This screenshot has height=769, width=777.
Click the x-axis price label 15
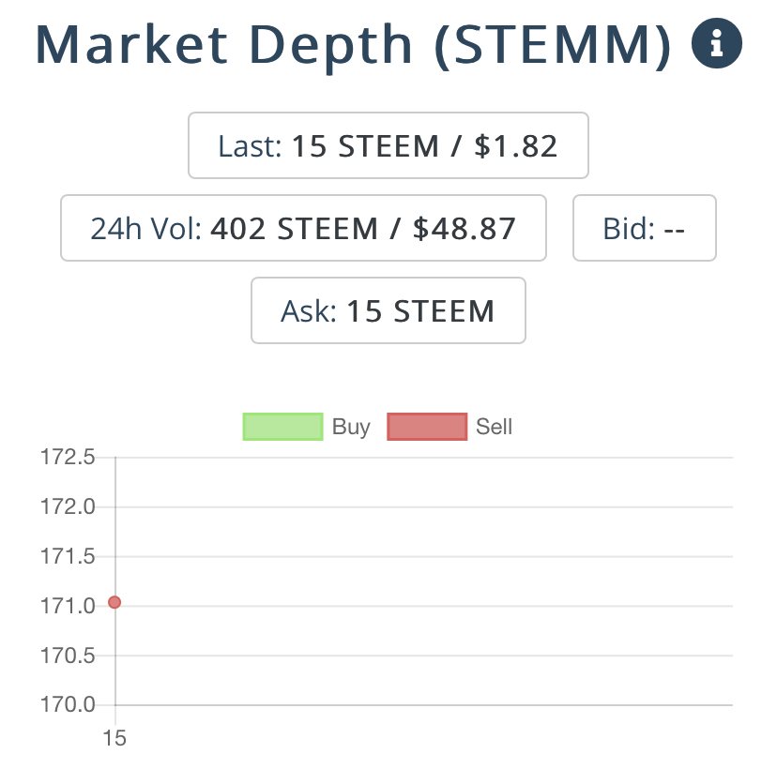[114, 738]
